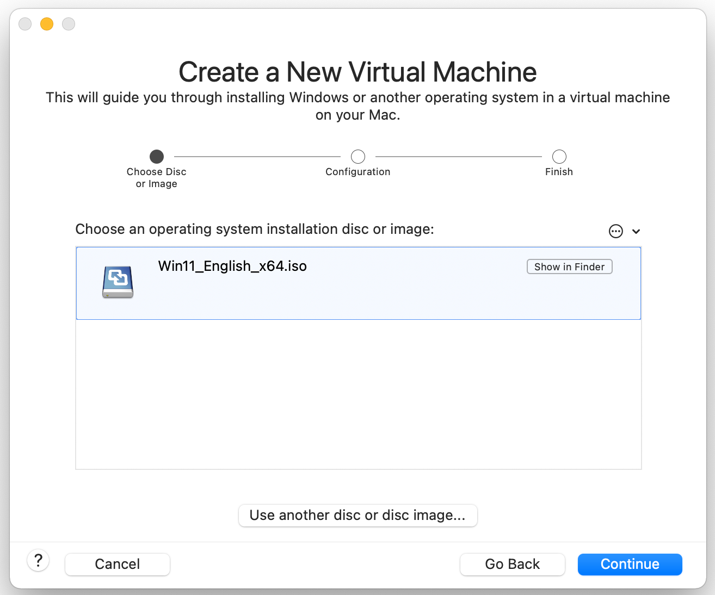Open the circled ellipsis more-options icon

coord(615,231)
